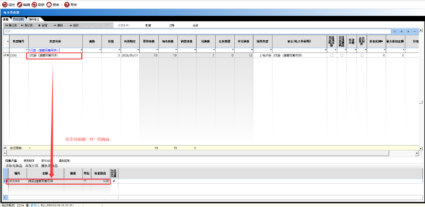This screenshot has height=207, width=425.
Task: Add a new record with 新增
Action: [43, 25]
